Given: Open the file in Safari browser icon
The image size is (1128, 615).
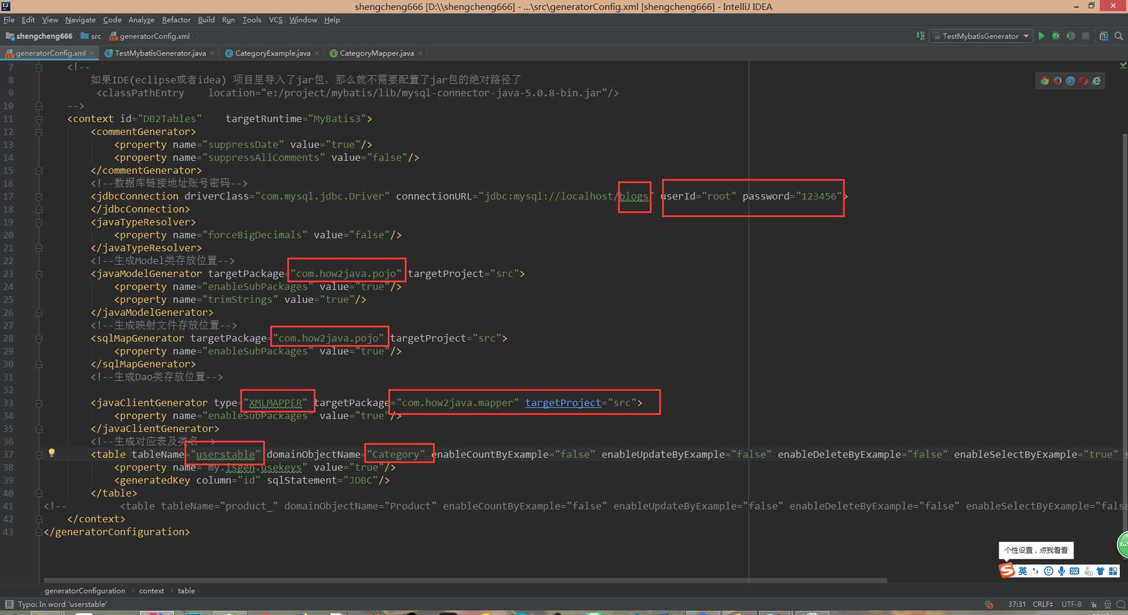Looking at the screenshot, I should pos(1070,81).
